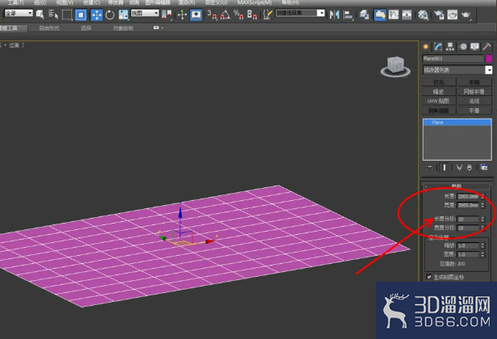The height and width of the screenshot is (339, 497).
Task: Click the Plane001 object name field
Action: 453,59
